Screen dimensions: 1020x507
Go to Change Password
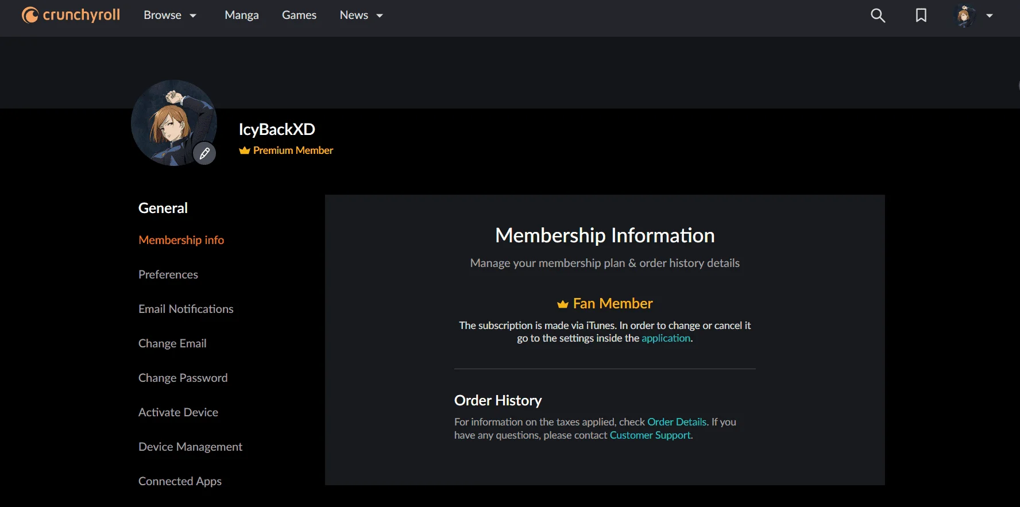point(183,378)
